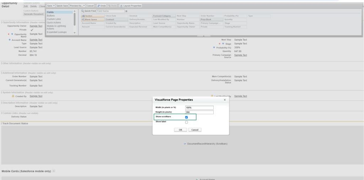Image resolution: width=364 pixels, height=180 pixels.
Task: Click the Quick Find magnifier icon
Action: click(x=82, y=11)
